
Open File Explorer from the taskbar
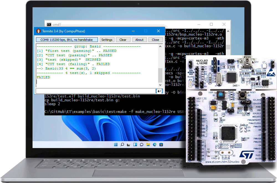[x=148, y=144]
